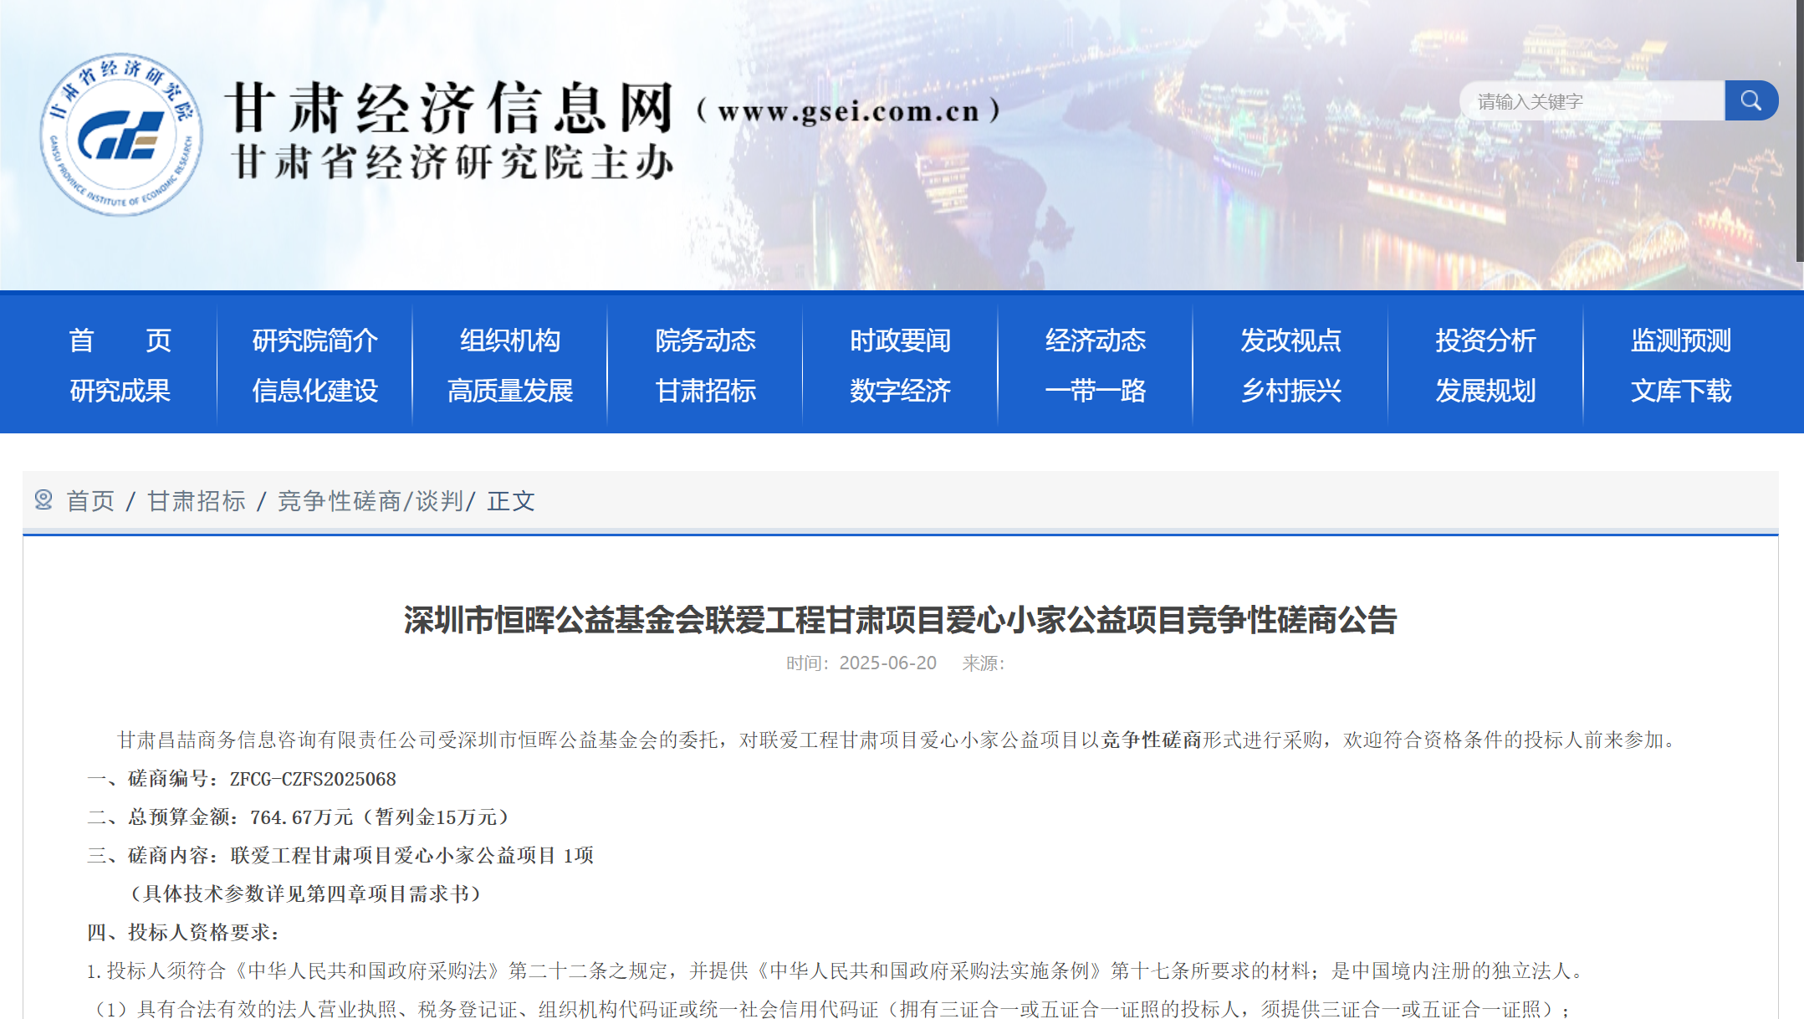The width and height of the screenshot is (1804, 1019).
Task: Focus the keyword search input field
Action: (1592, 100)
